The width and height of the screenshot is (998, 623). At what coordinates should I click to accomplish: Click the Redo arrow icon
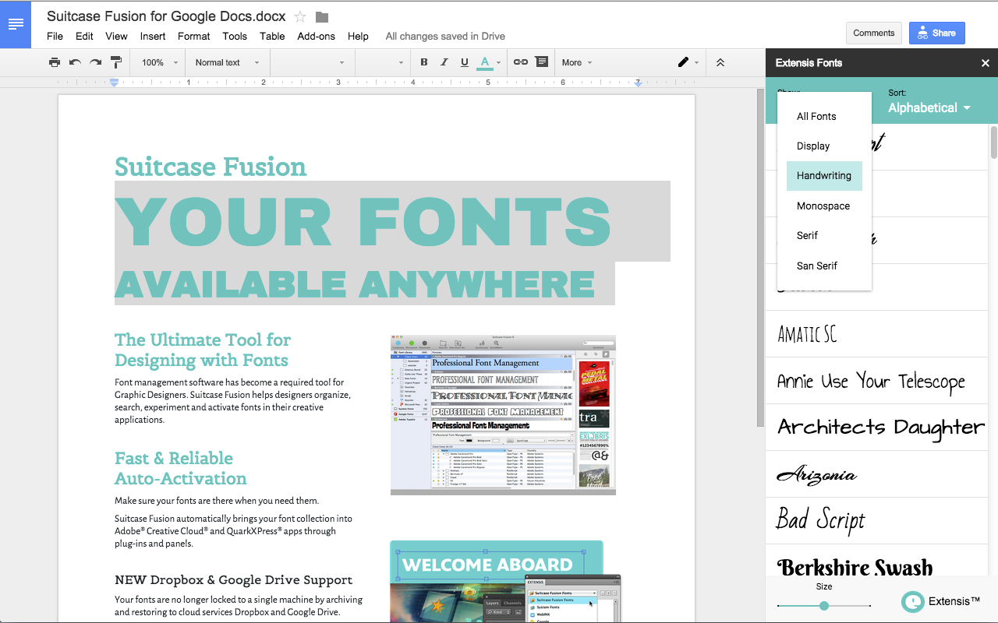tap(95, 62)
